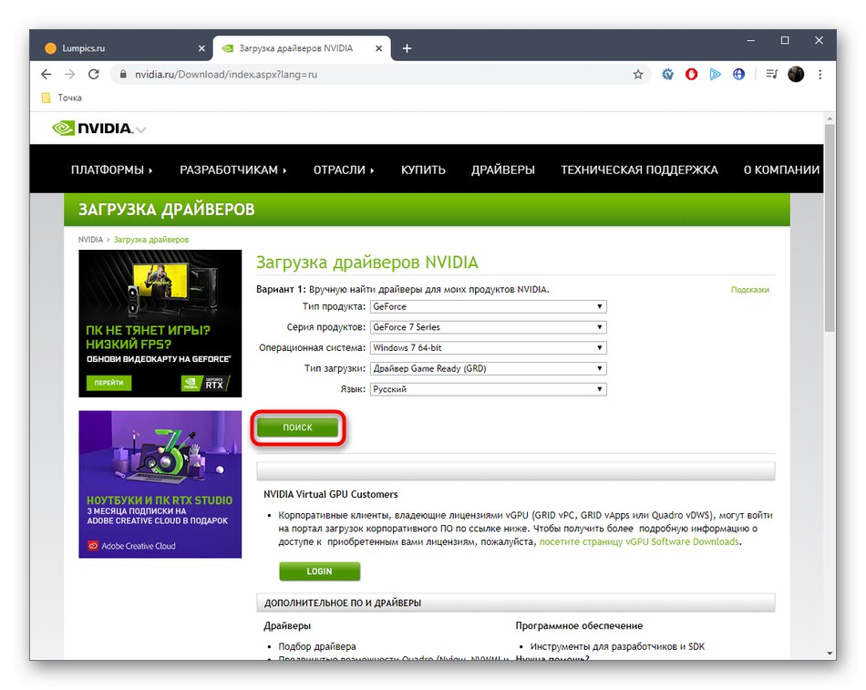Open the ПЛАТФОРМЫ menu
Viewport: 866px width, 690px height.
[111, 170]
